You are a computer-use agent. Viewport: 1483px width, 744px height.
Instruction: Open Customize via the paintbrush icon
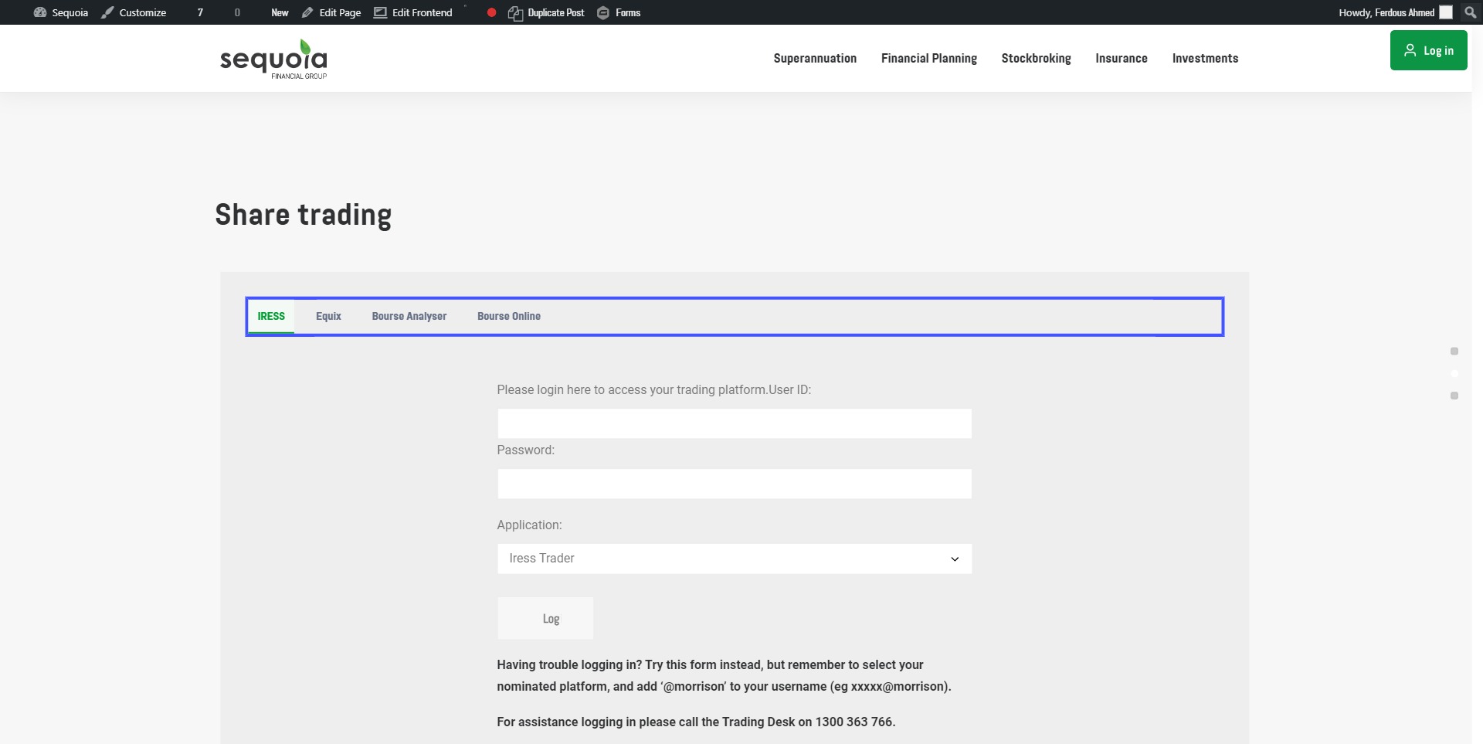[x=108, y=12]
